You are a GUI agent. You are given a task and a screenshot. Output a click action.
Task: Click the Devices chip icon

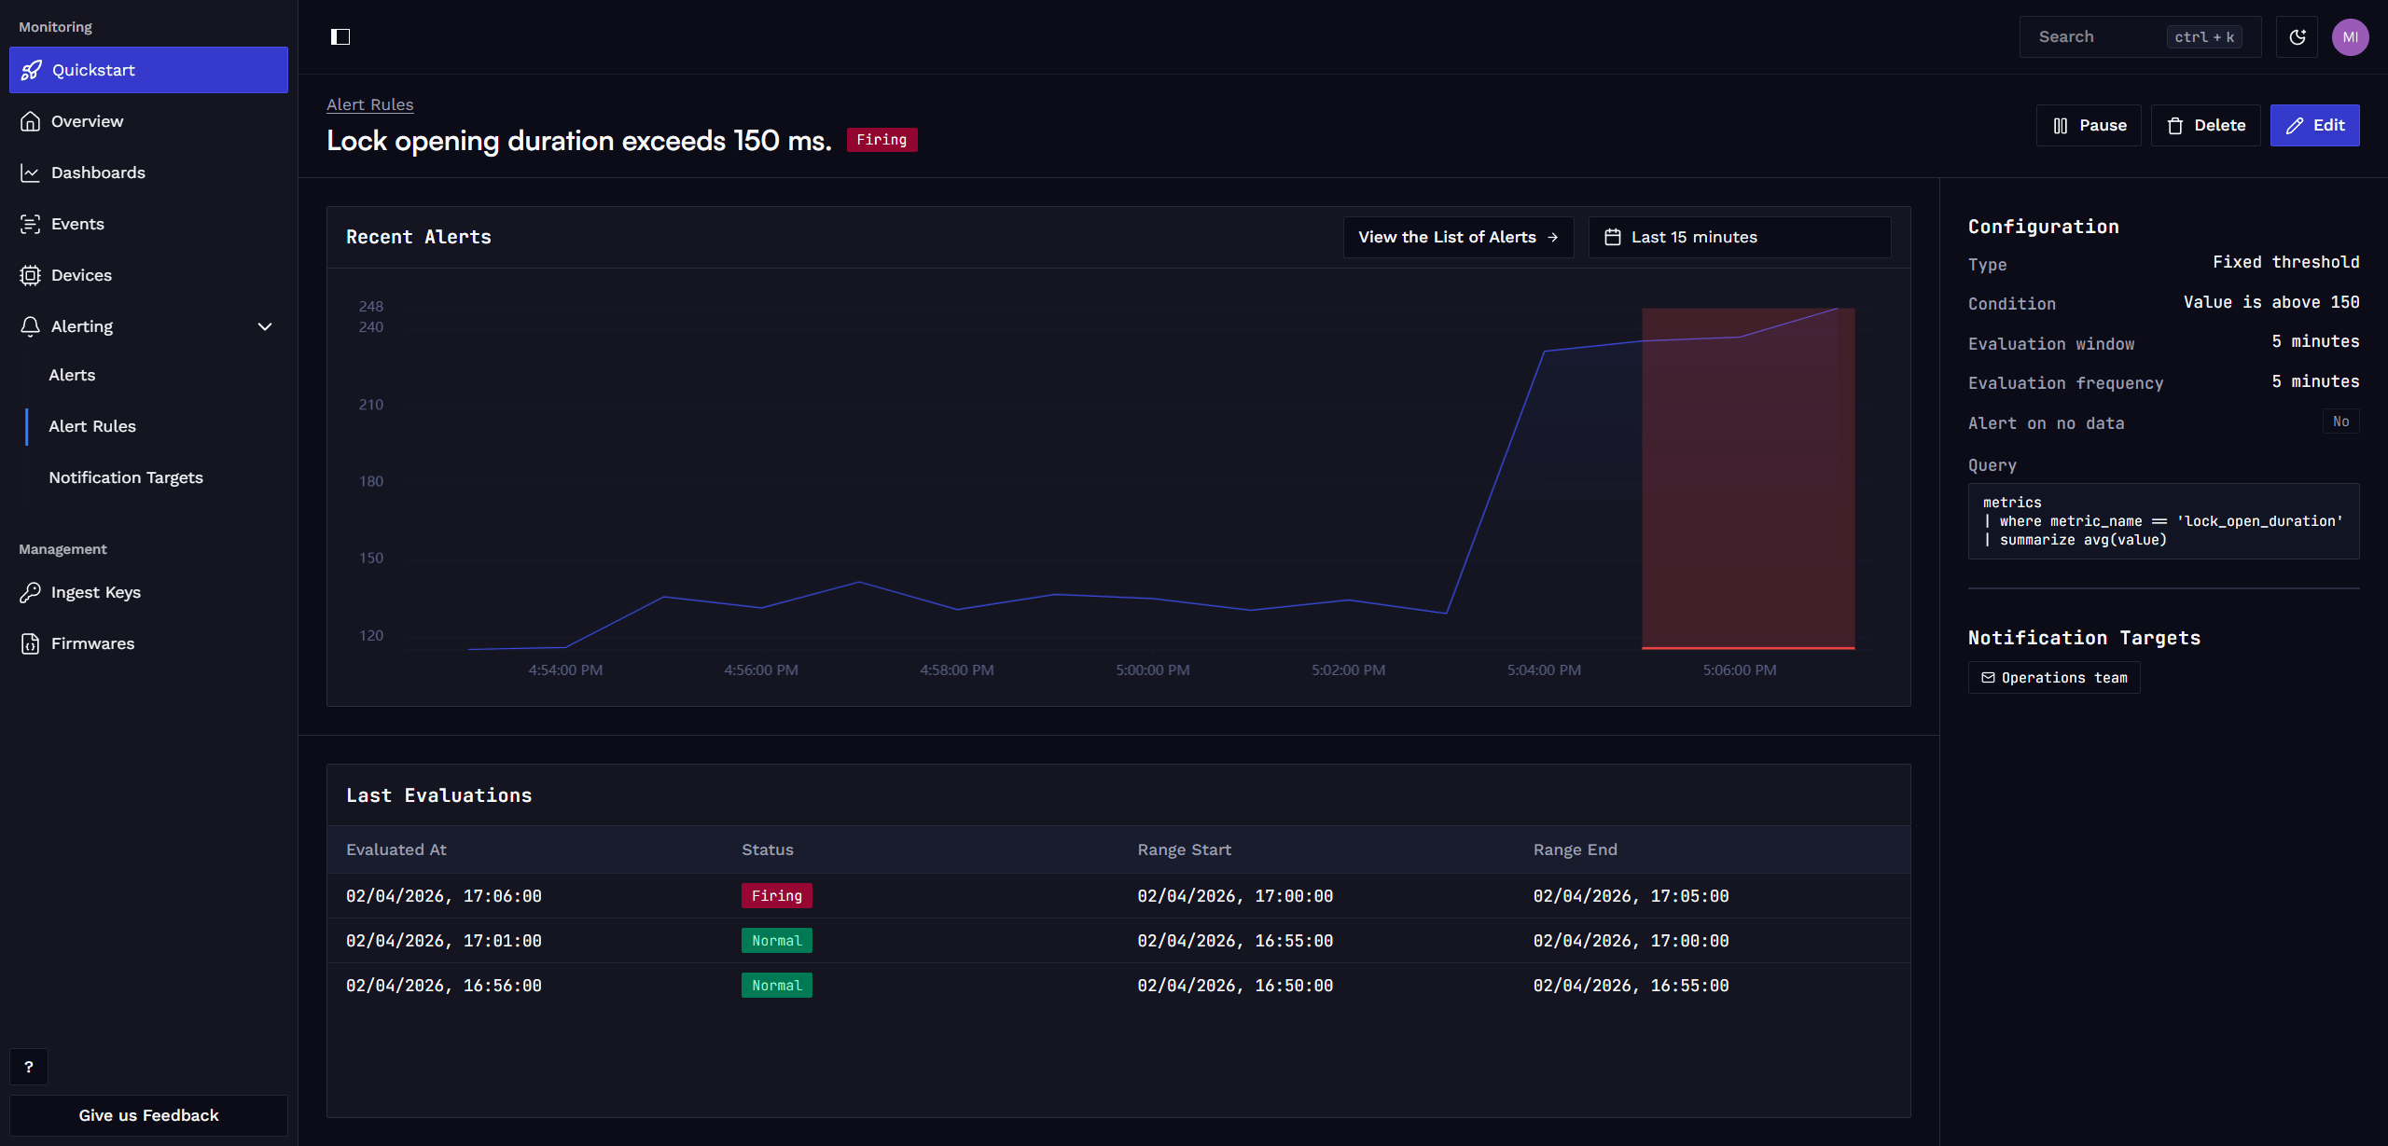tap(31, 275)
